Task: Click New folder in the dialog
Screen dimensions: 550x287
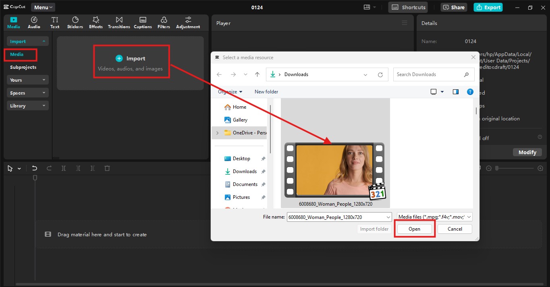Action: tap(266, 92)
